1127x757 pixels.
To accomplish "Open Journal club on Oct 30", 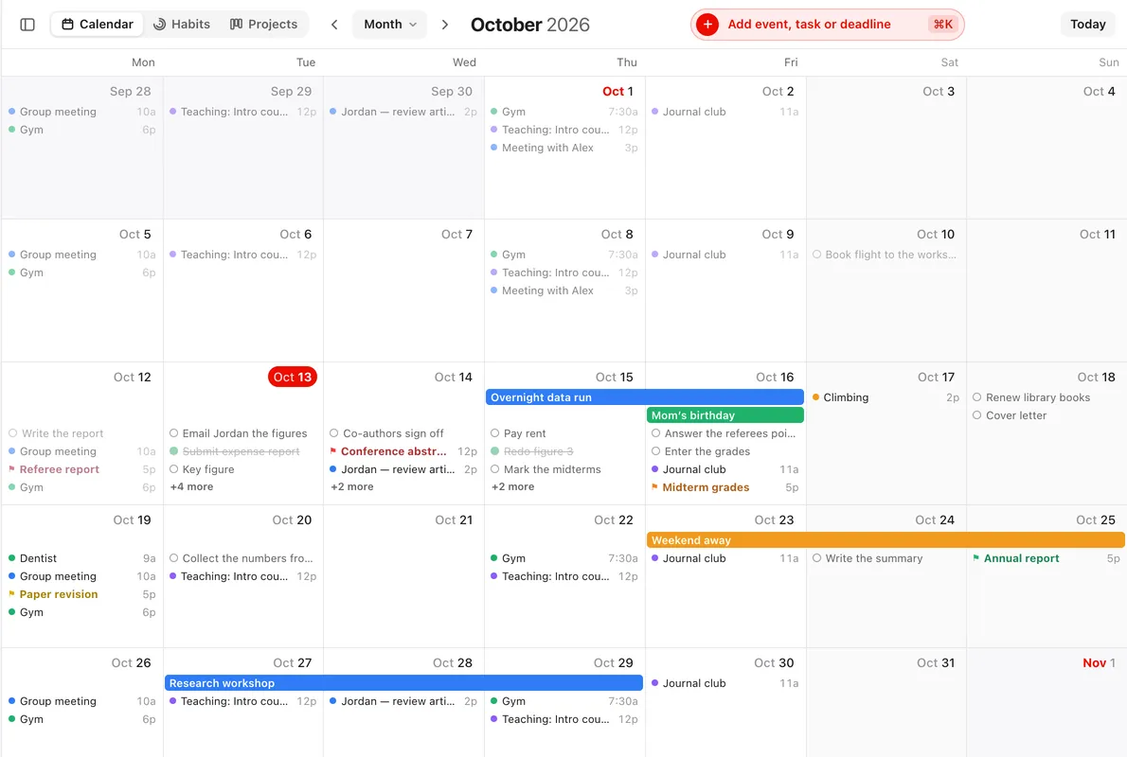I will coord(725,684).
